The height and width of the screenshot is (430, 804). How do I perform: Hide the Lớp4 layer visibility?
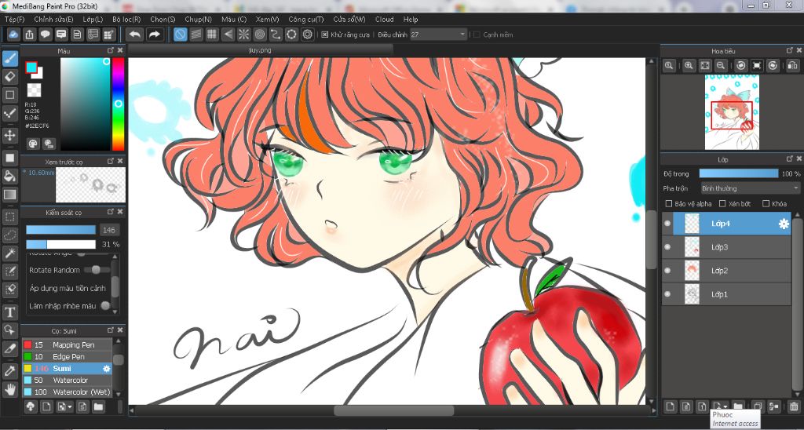667,224
